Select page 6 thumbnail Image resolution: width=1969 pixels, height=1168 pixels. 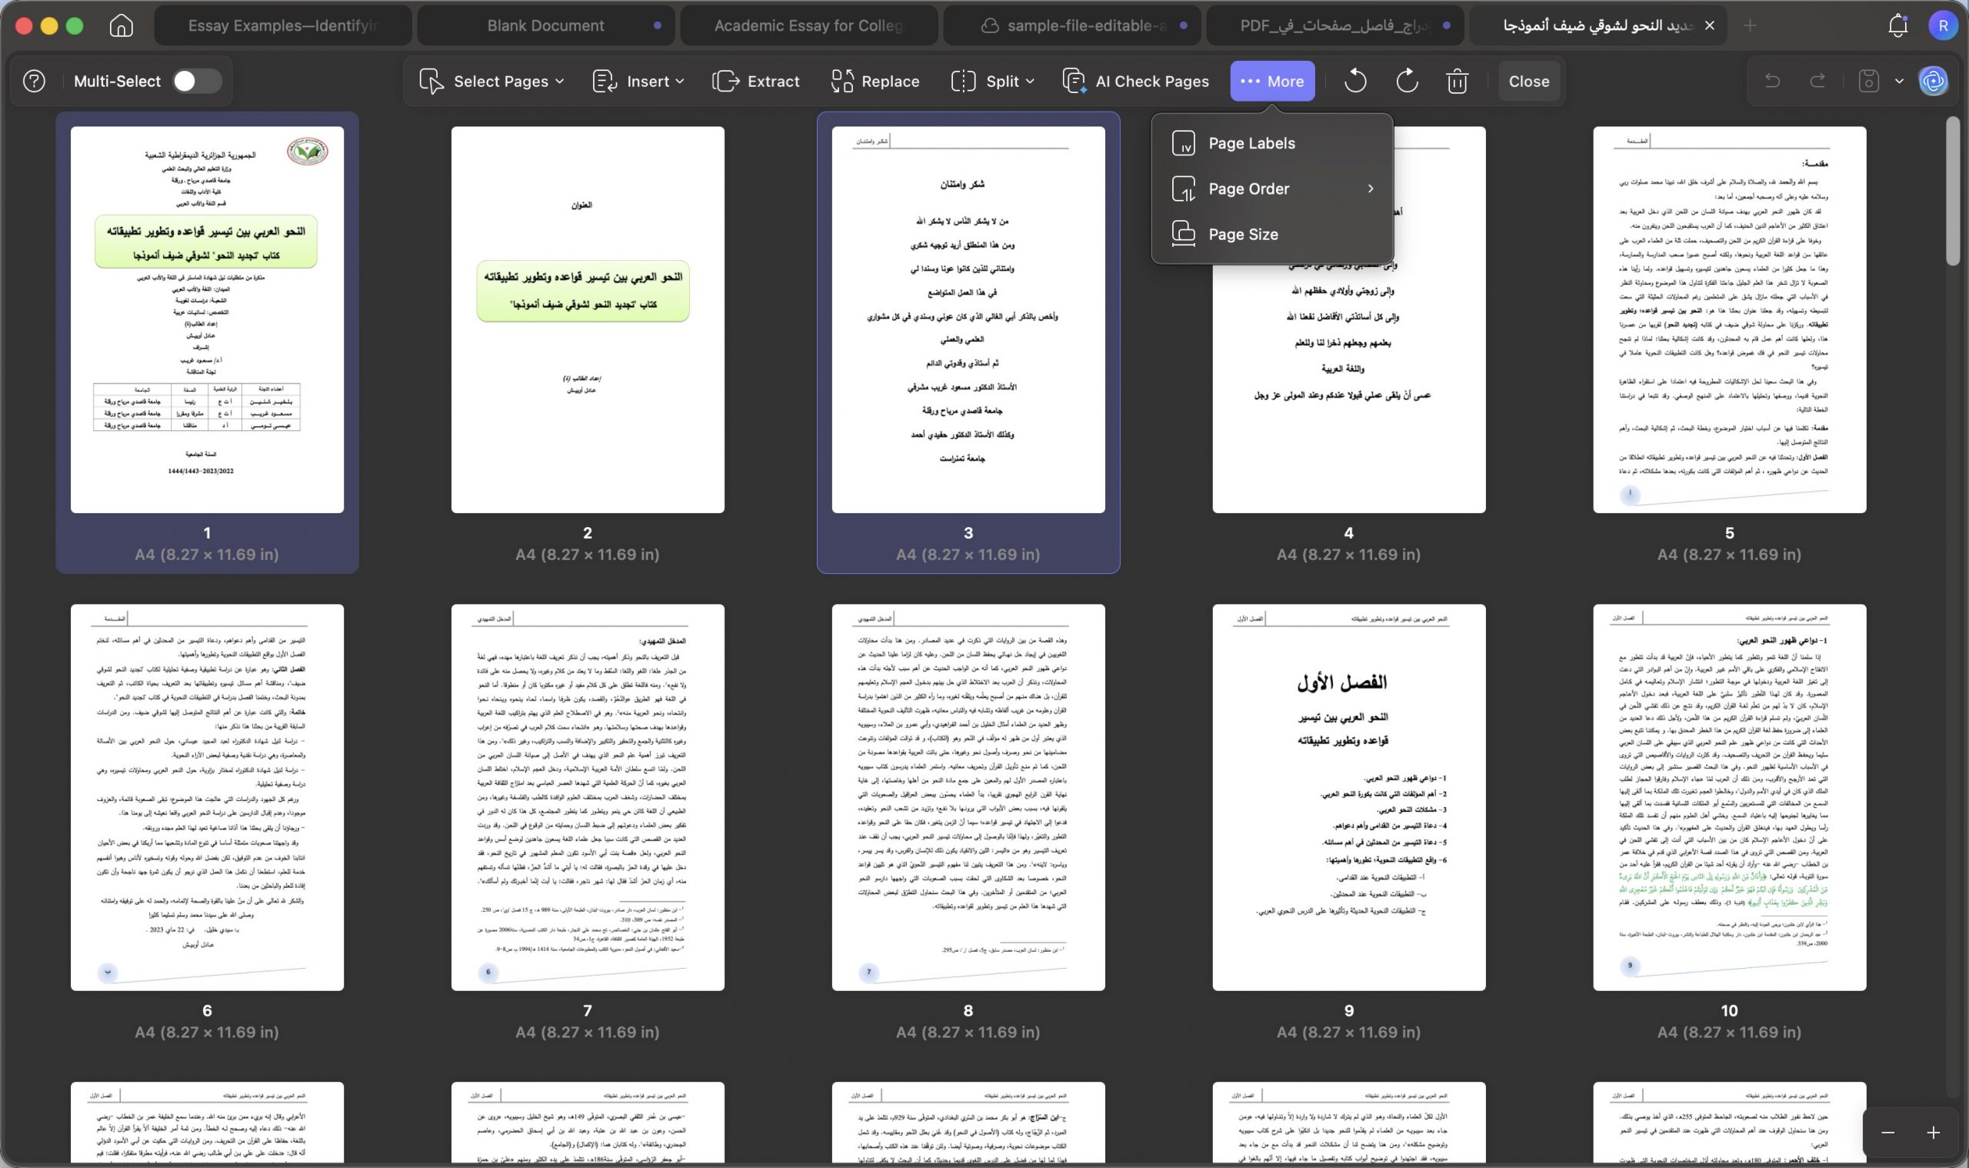(x=207, y=797)
